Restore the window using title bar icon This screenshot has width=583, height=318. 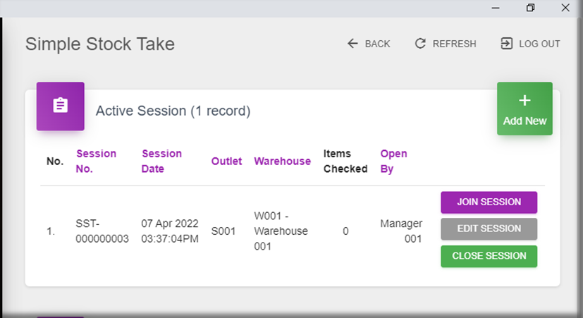tap(530, 8)
